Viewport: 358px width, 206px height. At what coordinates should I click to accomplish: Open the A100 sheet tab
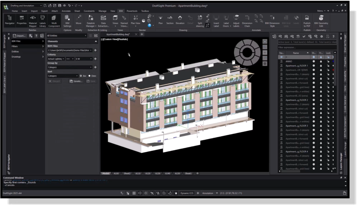(x=116, y=173)
